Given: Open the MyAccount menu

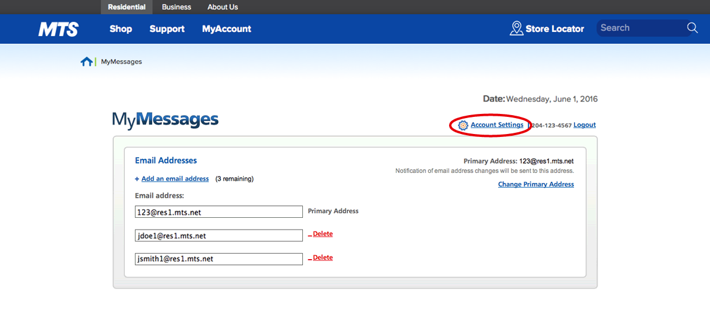Looking at the screenshot, I should [227, 28].
